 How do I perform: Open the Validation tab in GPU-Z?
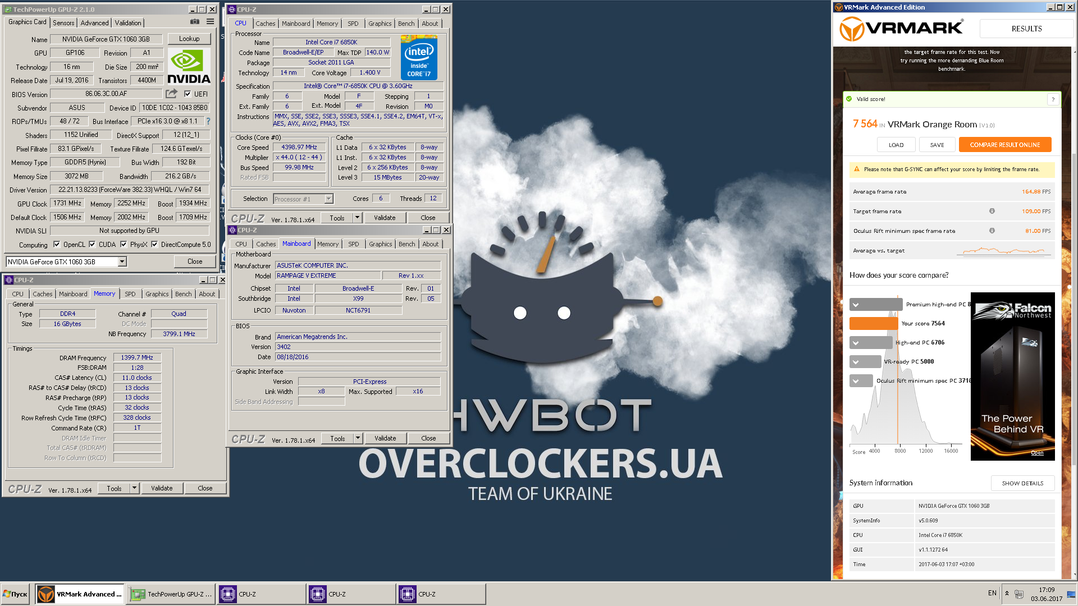128,22
